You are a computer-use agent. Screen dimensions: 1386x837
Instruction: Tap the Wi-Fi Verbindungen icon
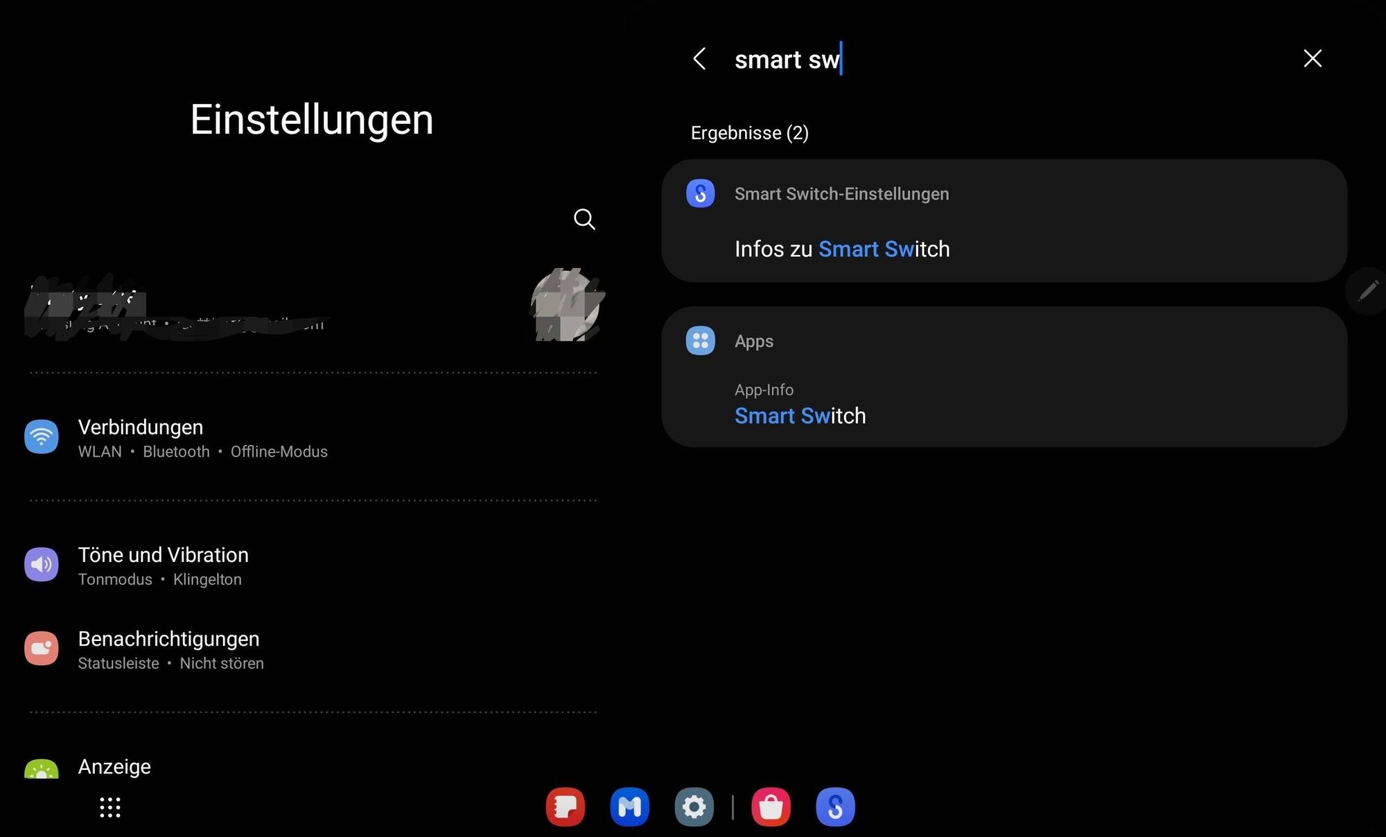coord(42,437)
